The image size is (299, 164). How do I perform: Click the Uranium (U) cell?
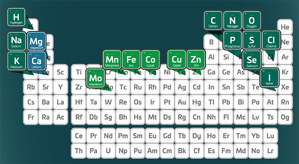pyautogui.click(x=108, y=151)
